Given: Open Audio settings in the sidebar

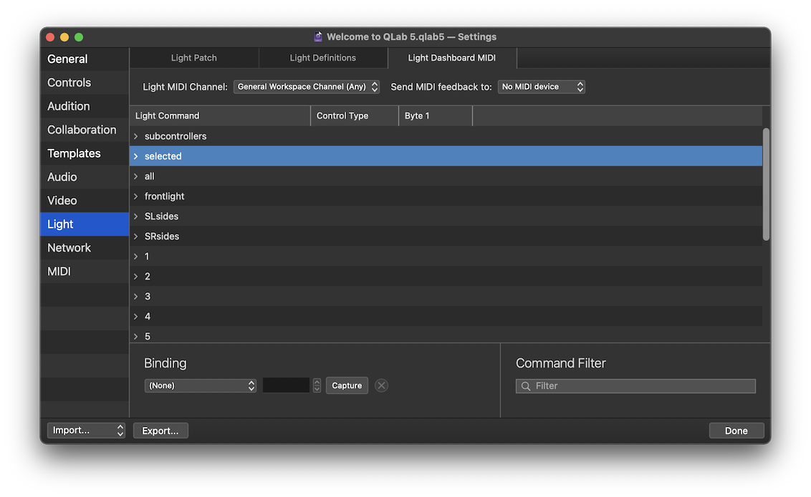Looking at the screenshot, I should (62, 177).
